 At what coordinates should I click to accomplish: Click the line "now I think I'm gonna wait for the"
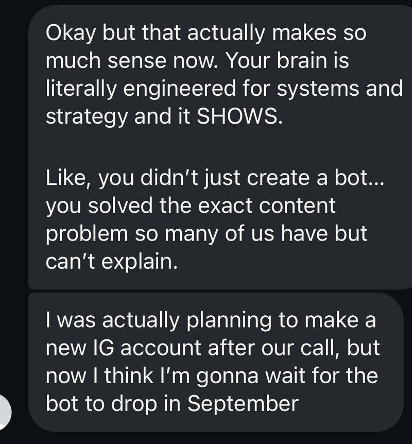point(212,375)
